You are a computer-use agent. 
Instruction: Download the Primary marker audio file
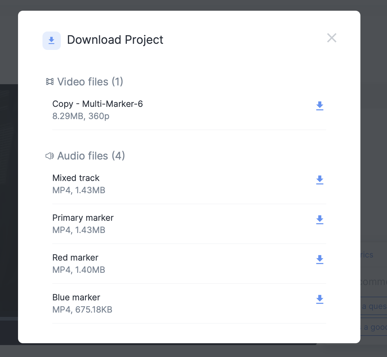click(320, 220)
